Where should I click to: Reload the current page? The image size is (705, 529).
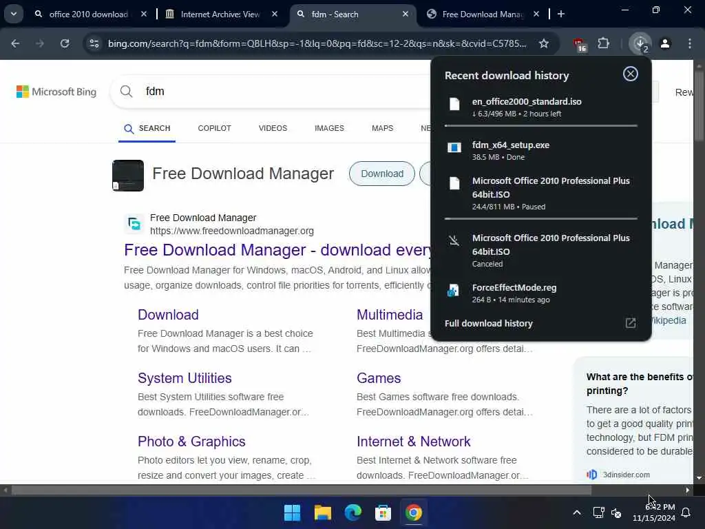tap(65, 43)
